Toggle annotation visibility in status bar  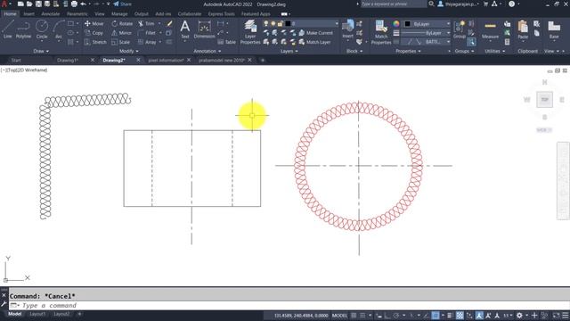tap(479, 316)
